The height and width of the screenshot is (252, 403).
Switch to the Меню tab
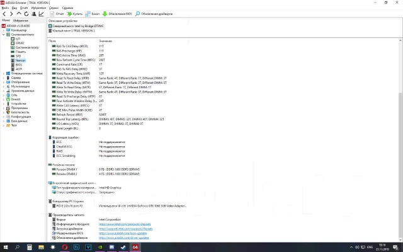(x=6, y=20)
